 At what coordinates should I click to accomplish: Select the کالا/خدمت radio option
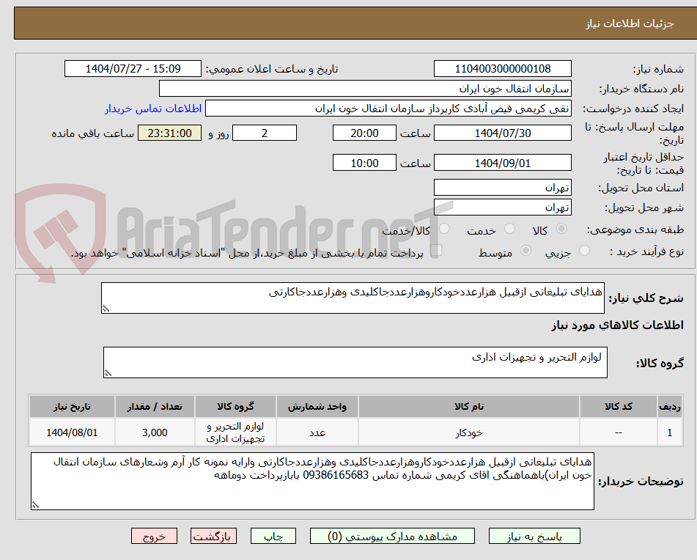(x=444, y=229)
